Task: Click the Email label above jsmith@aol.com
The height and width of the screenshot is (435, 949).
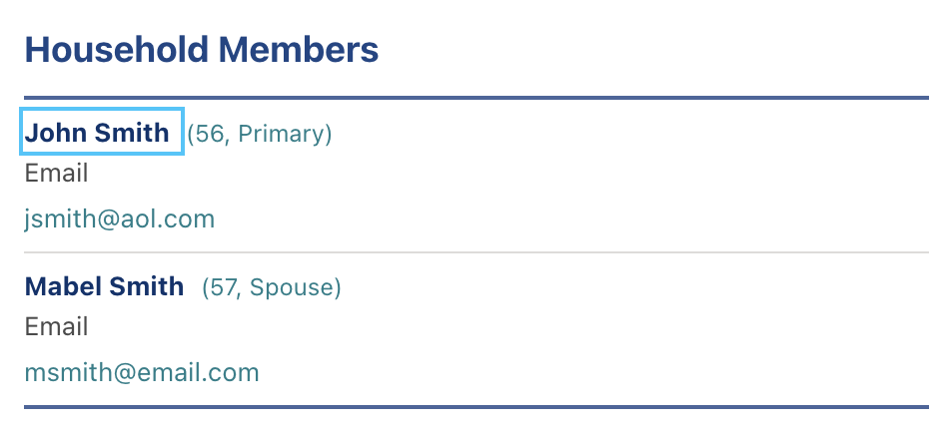Action: coord(56,174)
